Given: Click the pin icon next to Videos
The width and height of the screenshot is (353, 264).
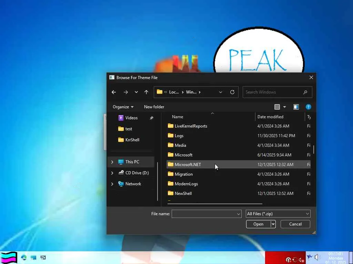Looking at the screenshot, I should [x=152, y=118].
